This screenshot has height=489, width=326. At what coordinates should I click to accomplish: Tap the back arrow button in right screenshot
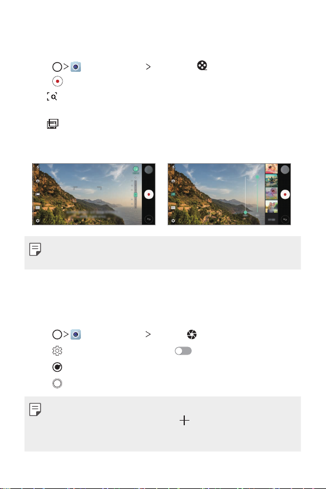pyautogui.click(x=285, y=220)
